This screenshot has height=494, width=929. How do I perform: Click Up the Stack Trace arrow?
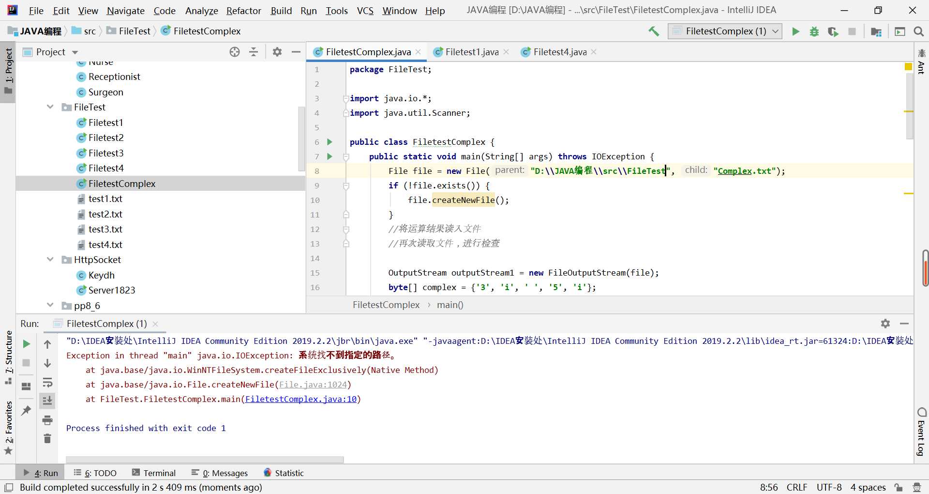point(47,344)
